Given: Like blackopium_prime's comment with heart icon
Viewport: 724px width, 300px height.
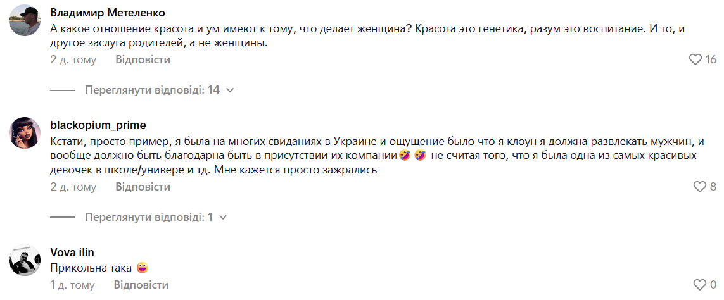Looking at the screenshot, I should pos(700,187).
